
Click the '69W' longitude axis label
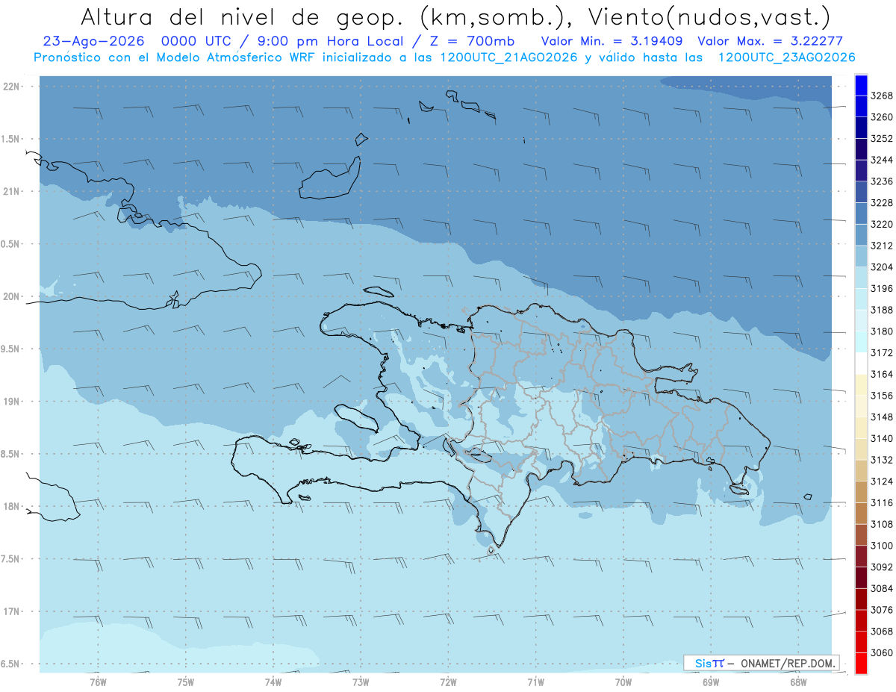pyautogui.click(x=711, y=682)
